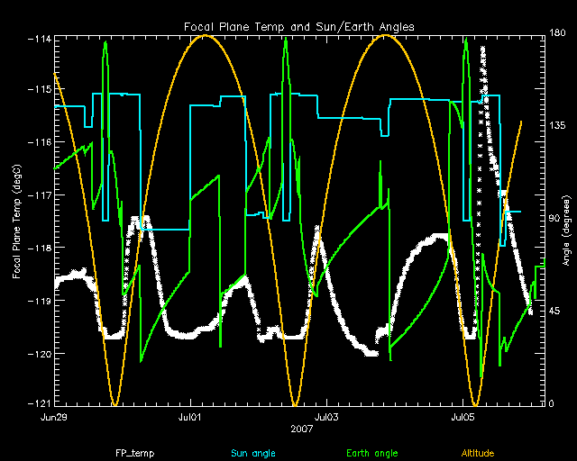
Task: Click the plot title 'Focal Plane Temp and Sun/Earth Angles'
Action: (298, 27)
